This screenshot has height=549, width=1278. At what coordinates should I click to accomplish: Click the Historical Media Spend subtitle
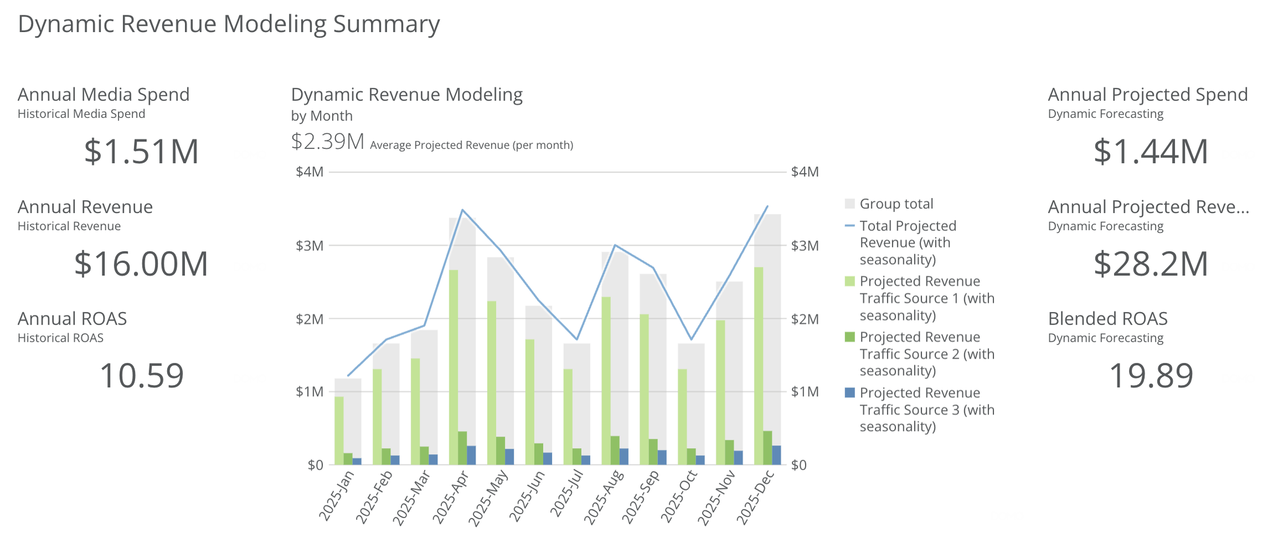point(81,114)
